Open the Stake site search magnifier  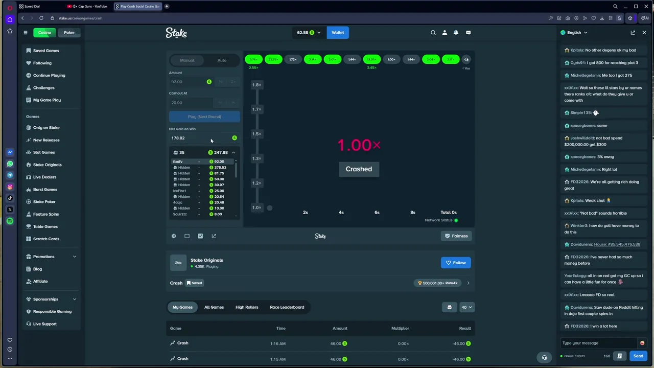point(433,33)
